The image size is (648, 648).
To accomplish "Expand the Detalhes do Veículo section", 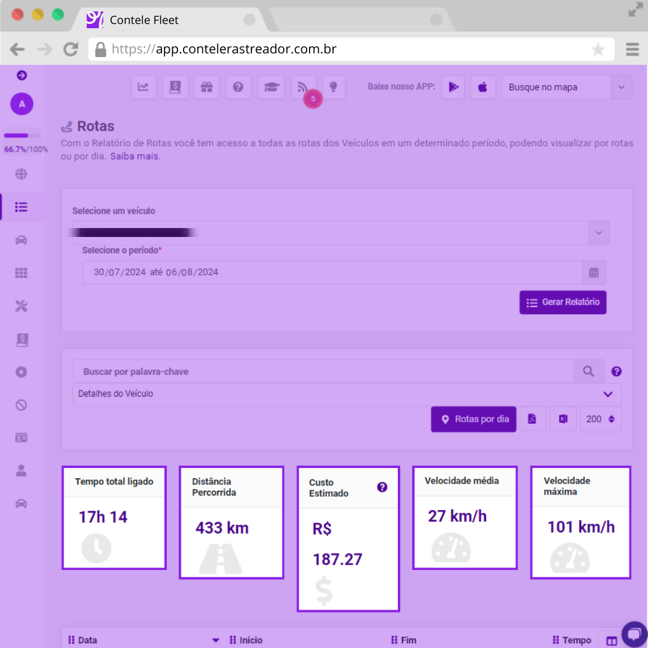I will click(x=608, y=394).
